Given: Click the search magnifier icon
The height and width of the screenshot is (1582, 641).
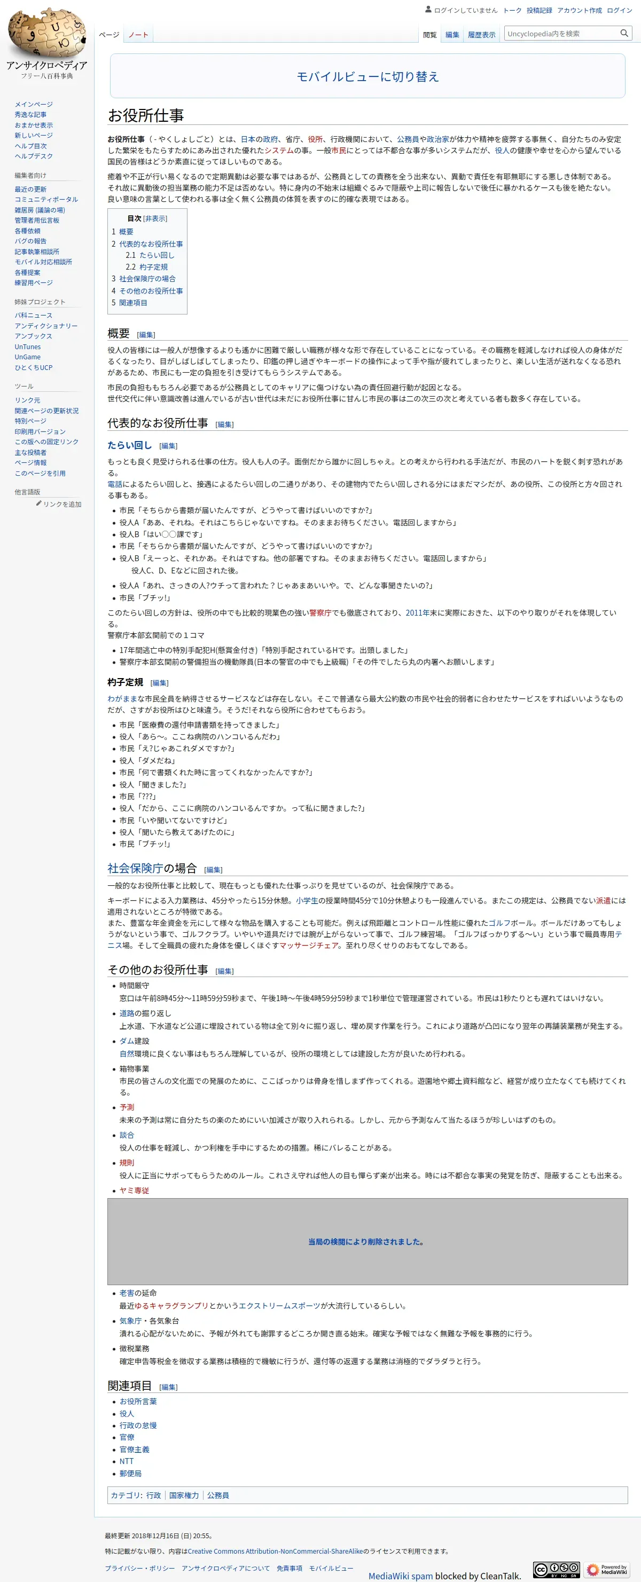Looking at the screenshot, I should click(x=624, y=33).
